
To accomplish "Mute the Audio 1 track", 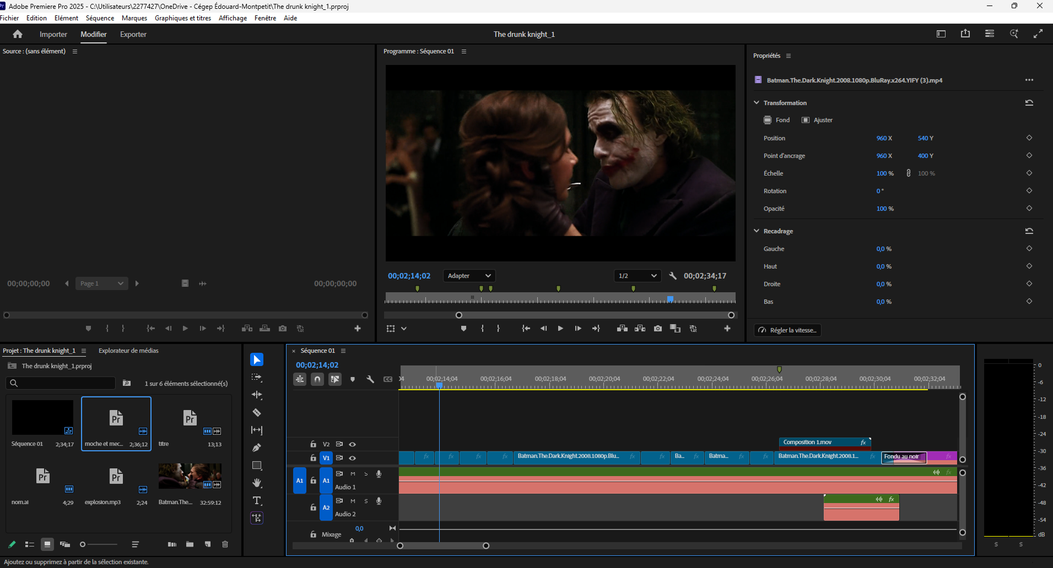I will (x=353, y=474).
